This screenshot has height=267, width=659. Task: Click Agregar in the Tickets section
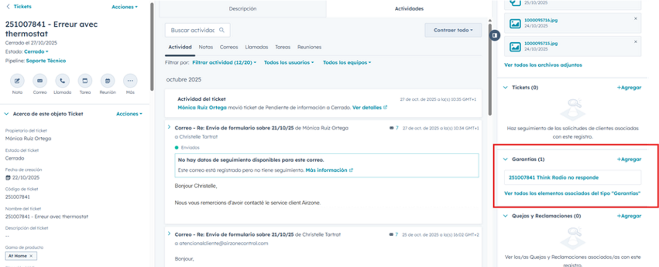[x=629, y=87]
